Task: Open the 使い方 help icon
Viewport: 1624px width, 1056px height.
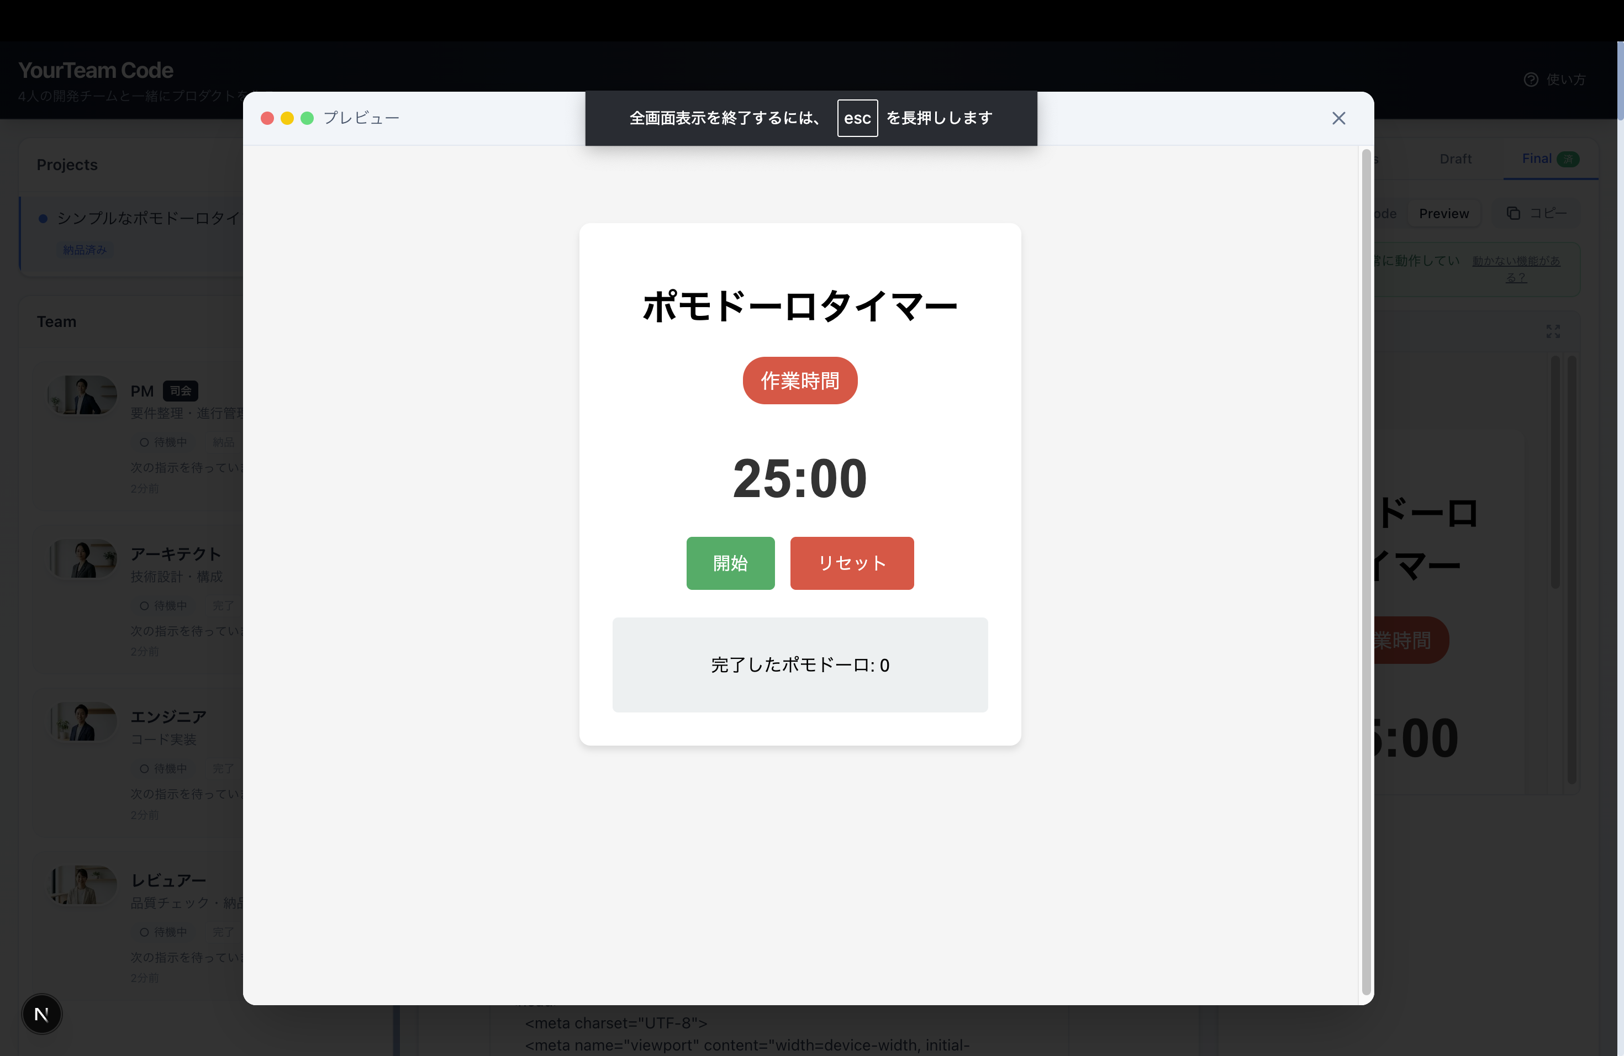Action: pos(1531,80)
